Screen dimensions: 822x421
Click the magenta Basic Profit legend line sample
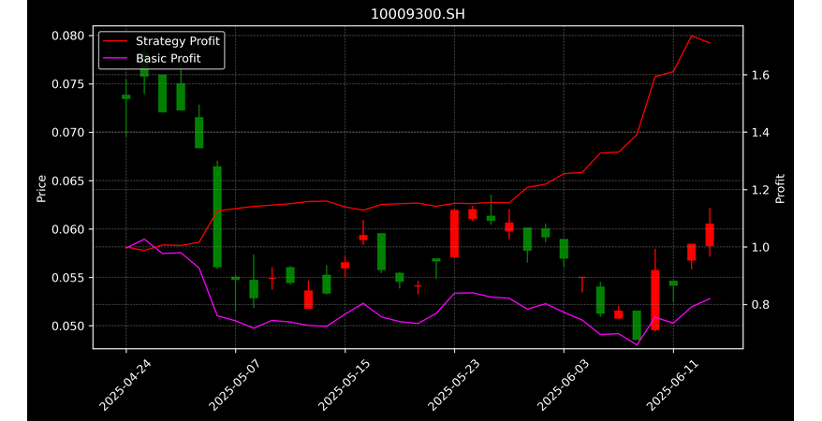(x=115, y=59)
